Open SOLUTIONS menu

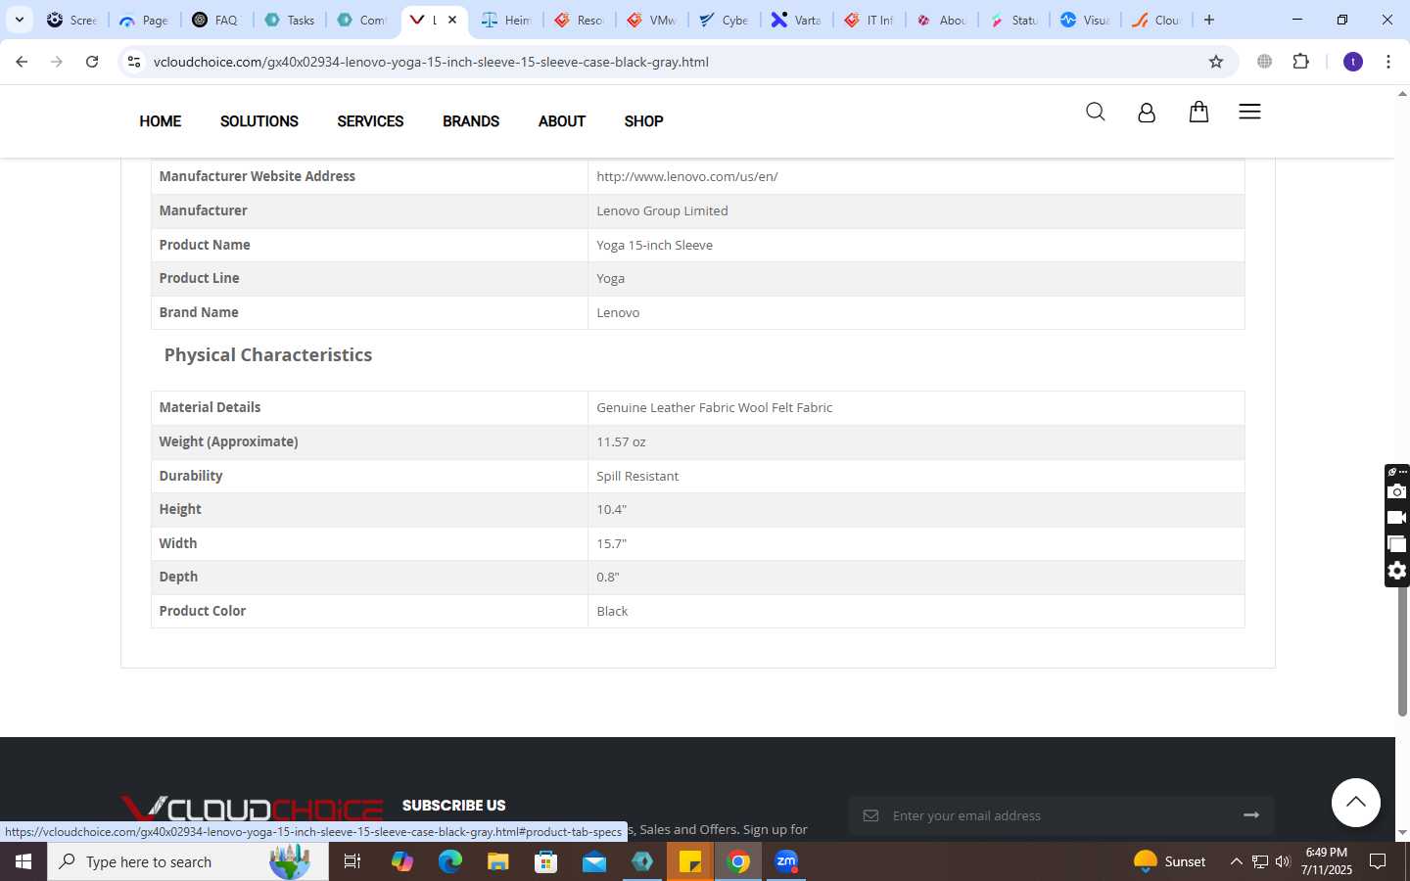(x=259, y=121)
